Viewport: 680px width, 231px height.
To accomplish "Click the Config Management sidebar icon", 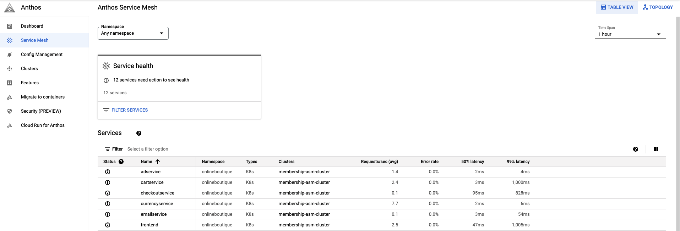I will tap(10, 55).
